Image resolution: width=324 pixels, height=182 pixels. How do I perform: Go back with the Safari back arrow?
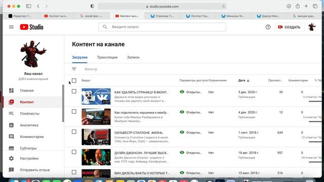coord(38,6)
